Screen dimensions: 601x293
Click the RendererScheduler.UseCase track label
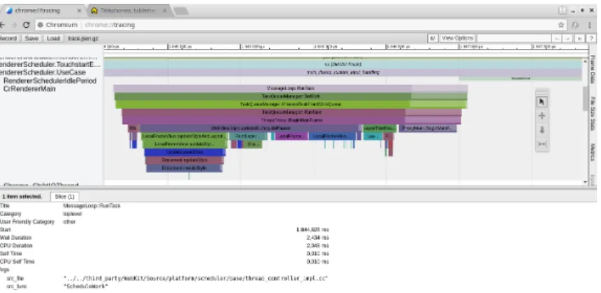coord(43,73)
